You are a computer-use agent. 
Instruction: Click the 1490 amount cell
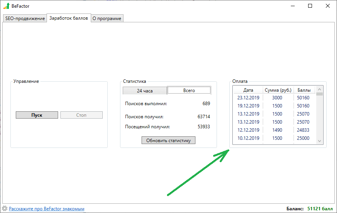coord(277,130)
